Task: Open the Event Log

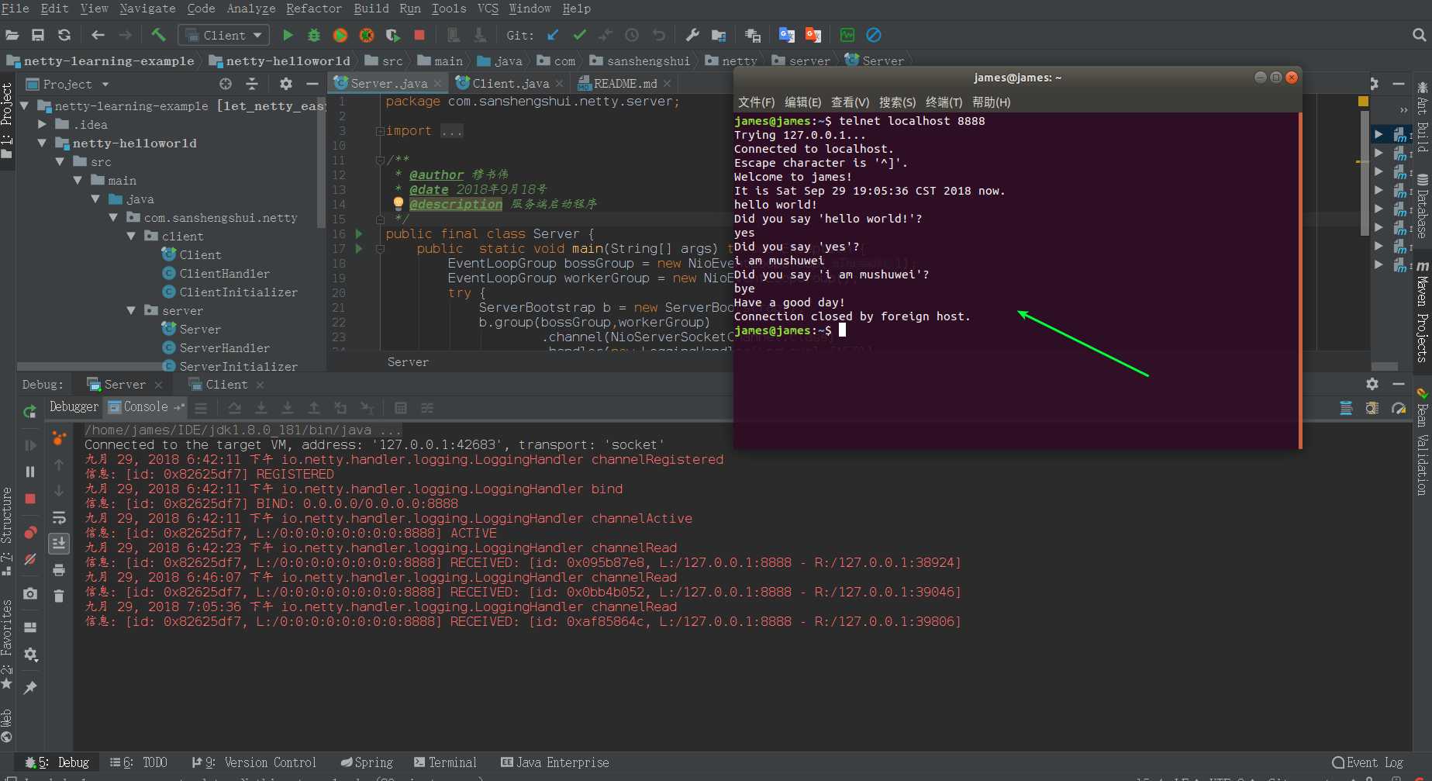Action: point(1368,762)
